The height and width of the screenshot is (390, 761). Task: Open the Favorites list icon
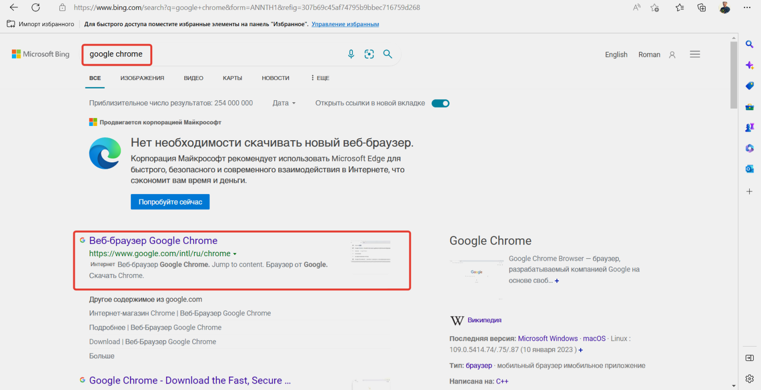(x=680, y=7)
